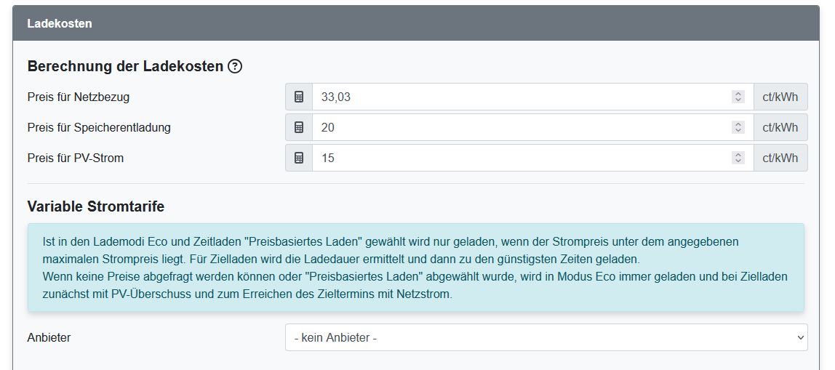Click the calculator icon for Speicherentladung price
Viewport: 835px width, 370px height.
pos(298,127)
